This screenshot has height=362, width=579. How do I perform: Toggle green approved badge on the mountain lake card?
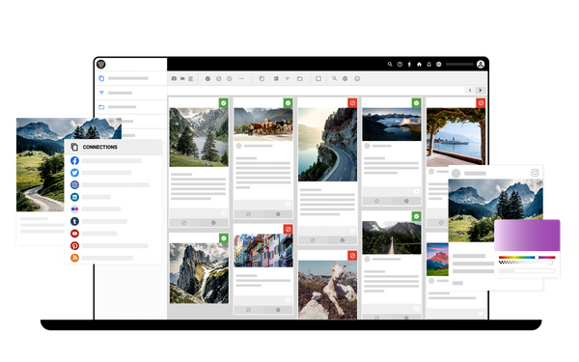[x=224, y=103]
